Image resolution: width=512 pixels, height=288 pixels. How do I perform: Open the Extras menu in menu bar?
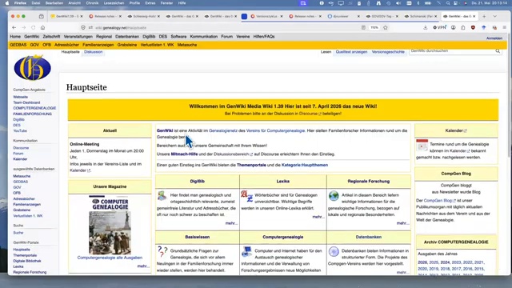point(150,3)
